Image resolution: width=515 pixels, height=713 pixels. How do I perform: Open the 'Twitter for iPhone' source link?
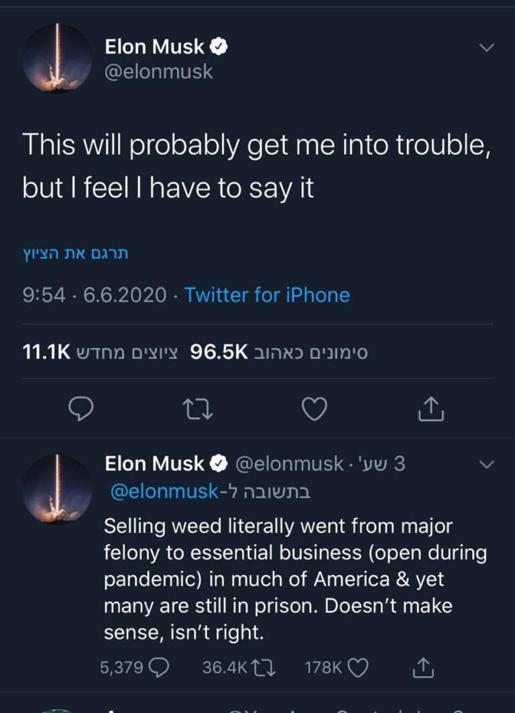pos(268,294)
